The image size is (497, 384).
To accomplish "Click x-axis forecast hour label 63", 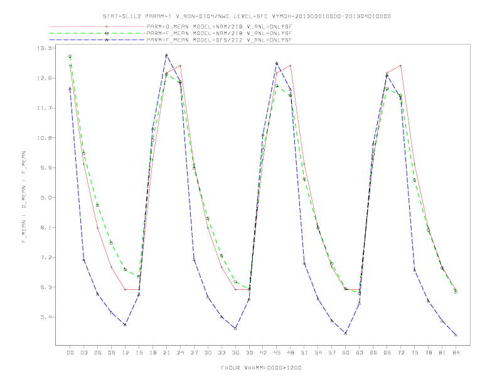I will [360, 353].
